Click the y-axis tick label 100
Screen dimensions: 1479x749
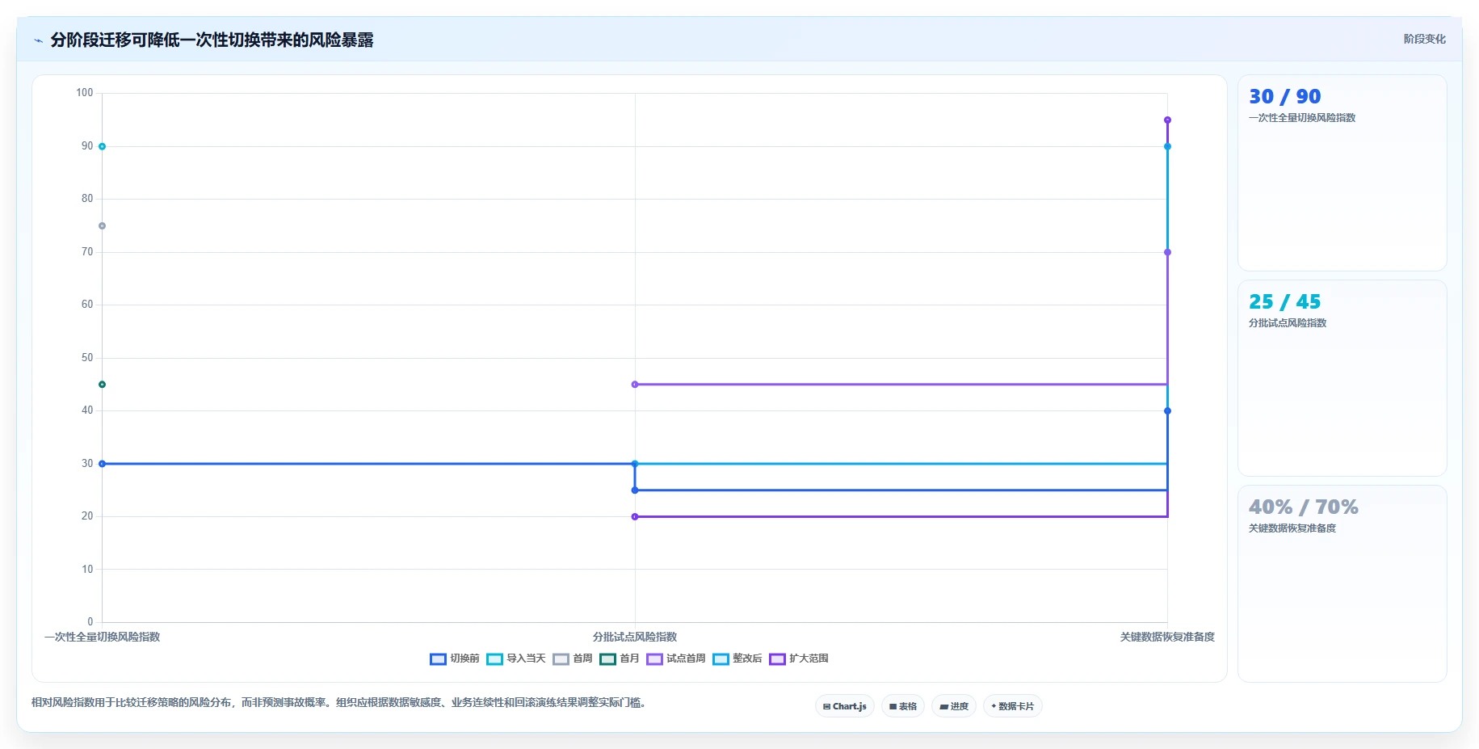click(x=85, y=93)
